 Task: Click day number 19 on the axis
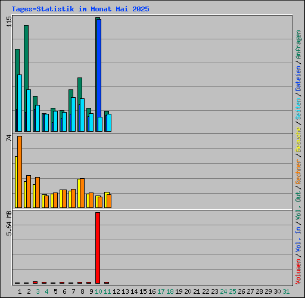tap(179, 291)
